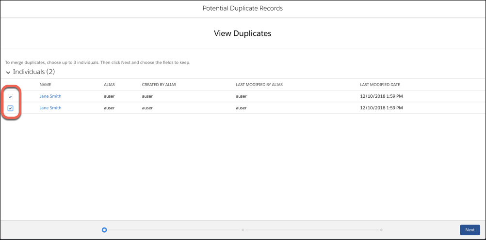Open the first Jane Smith record link
486x240 pixels.
tap(50, 96)
